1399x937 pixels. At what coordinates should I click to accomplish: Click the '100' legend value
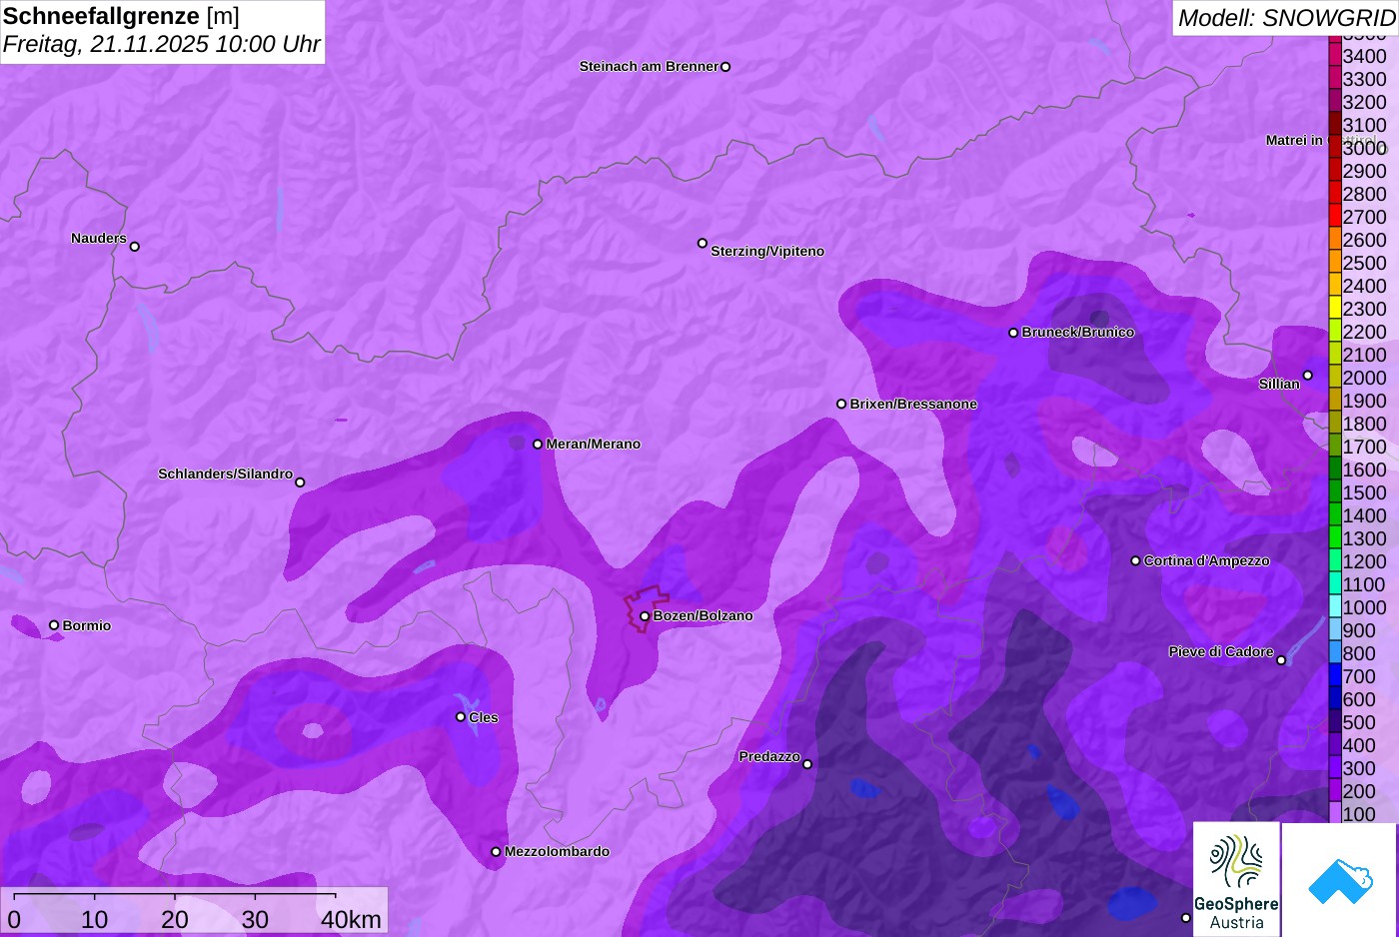tap(1359, 814)
